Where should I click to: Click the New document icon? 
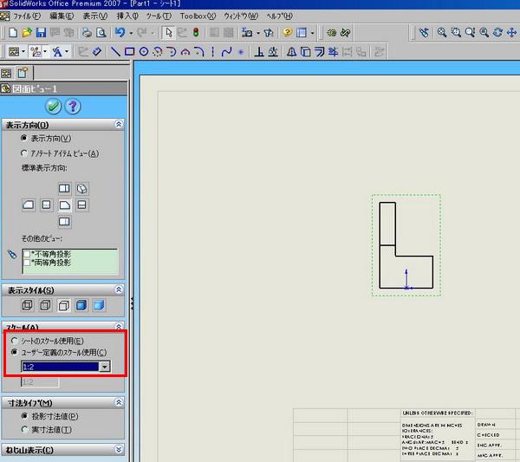point(13,32)
